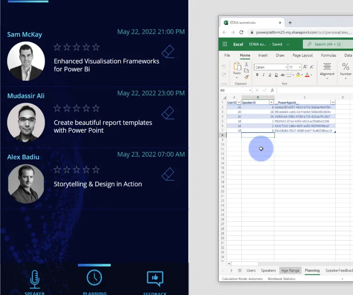Give Sam McKay's session three stars
The width and height of the screenshot is (353, 295).
pos(77,47)
